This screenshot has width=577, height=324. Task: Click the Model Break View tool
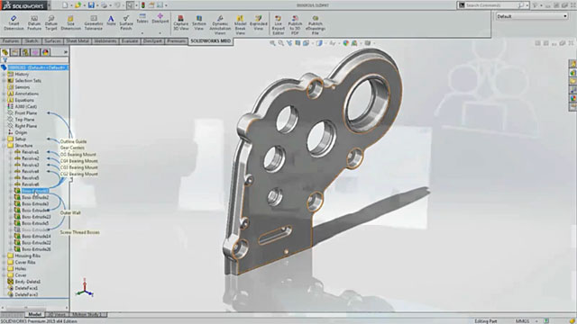(240, 24)
